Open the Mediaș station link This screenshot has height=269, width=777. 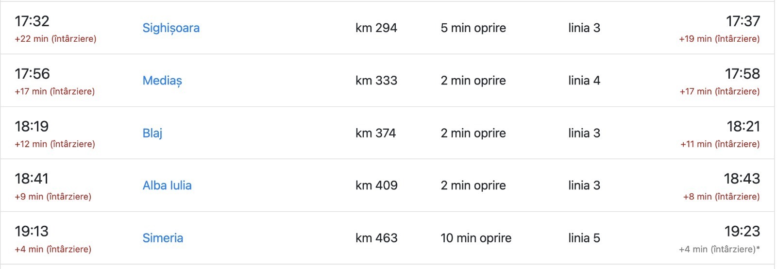tap(162, 81)
